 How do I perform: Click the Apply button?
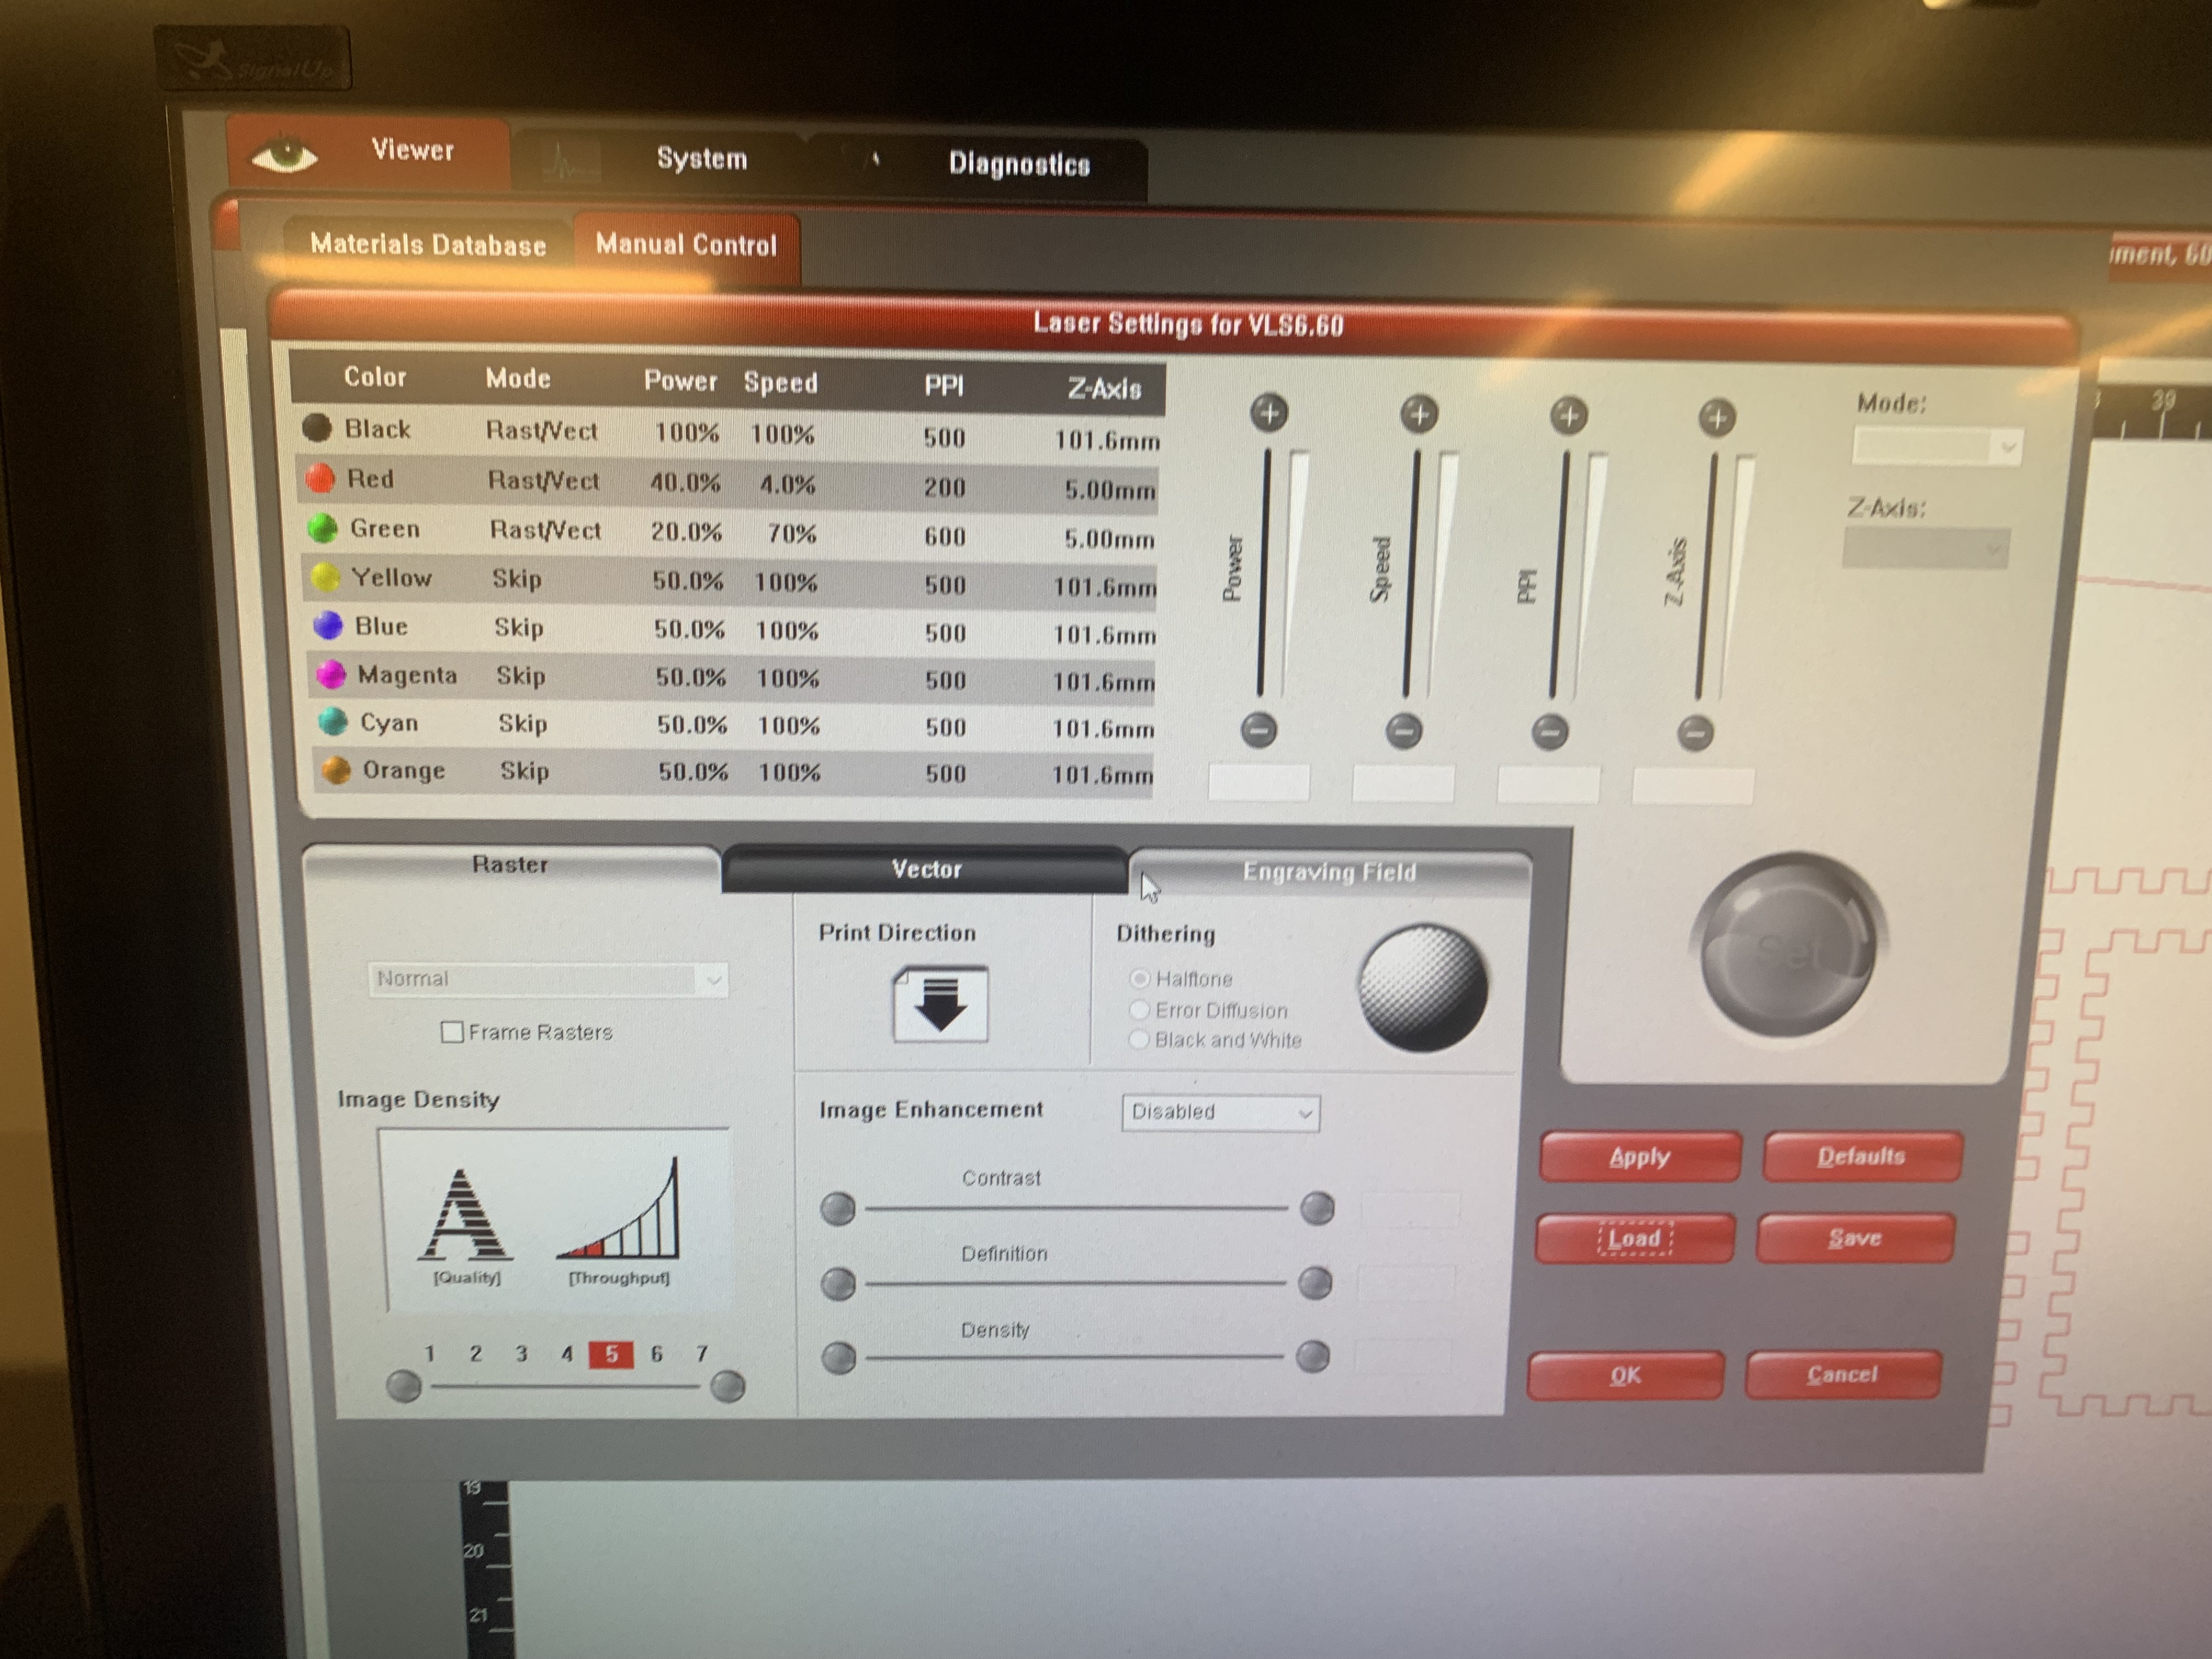coord(1640,1157)
